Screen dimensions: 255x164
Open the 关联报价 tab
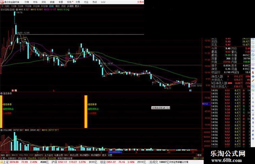point(12,158)
